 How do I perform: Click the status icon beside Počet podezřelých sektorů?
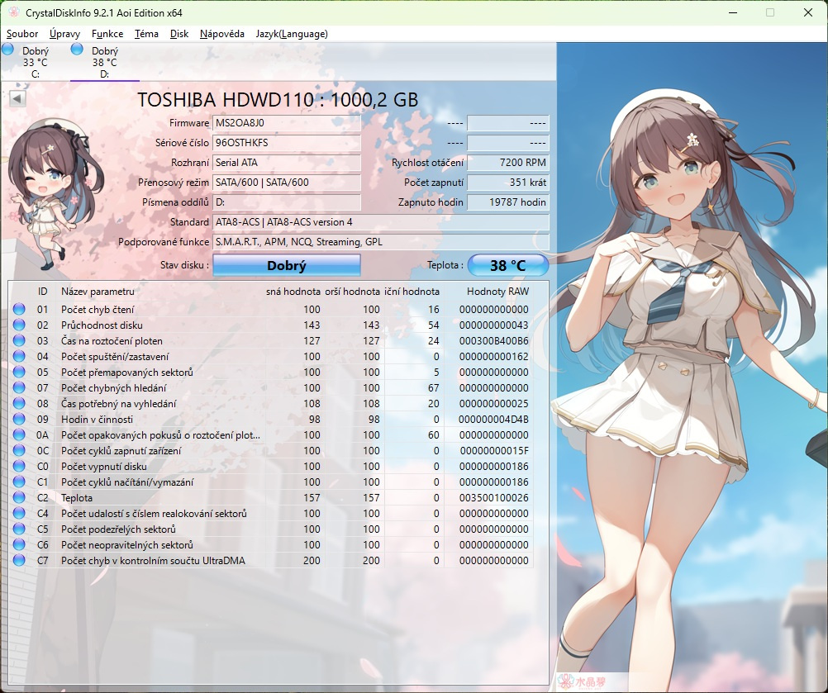pyautogui.click(x=18, y=529)
